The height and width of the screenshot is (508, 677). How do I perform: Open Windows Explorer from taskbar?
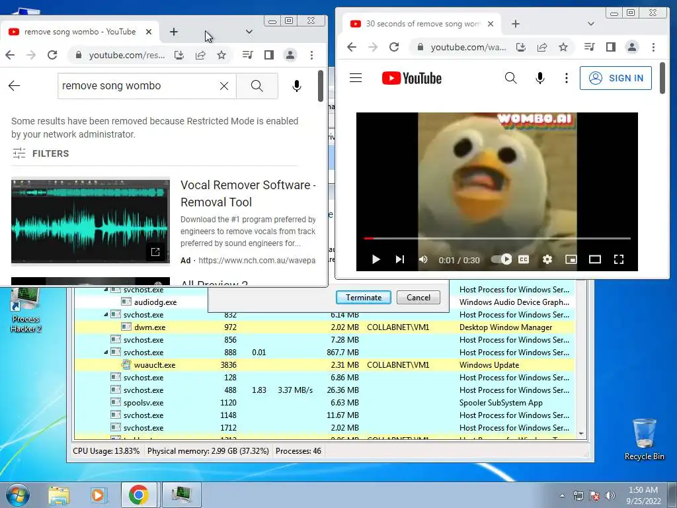tap(59, 495)
